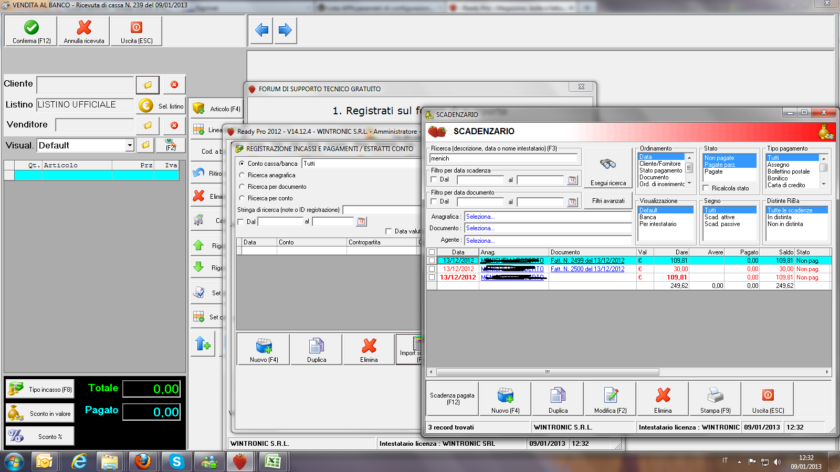Open Modifica (F2) in Scadenzario
840x472 pixels.
pos(610,399)
